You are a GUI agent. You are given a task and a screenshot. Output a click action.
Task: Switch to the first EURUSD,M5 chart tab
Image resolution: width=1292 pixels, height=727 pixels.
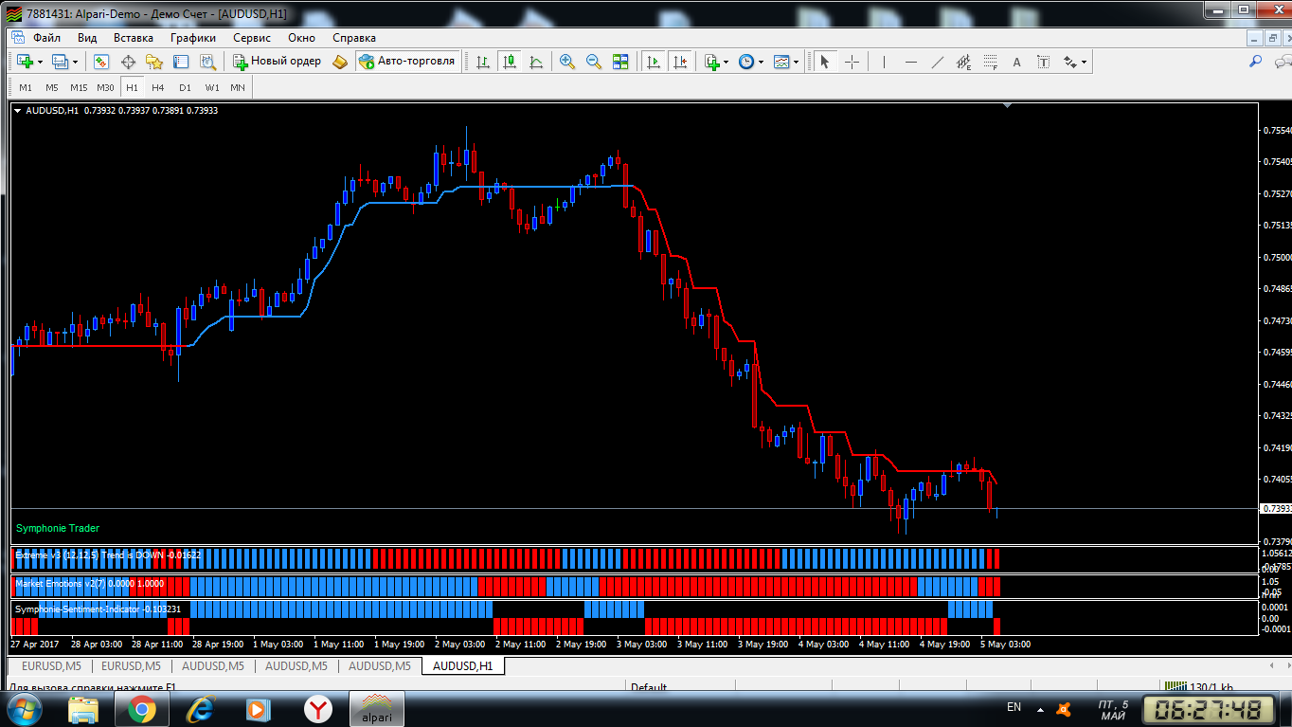click(x=52, y=666)
